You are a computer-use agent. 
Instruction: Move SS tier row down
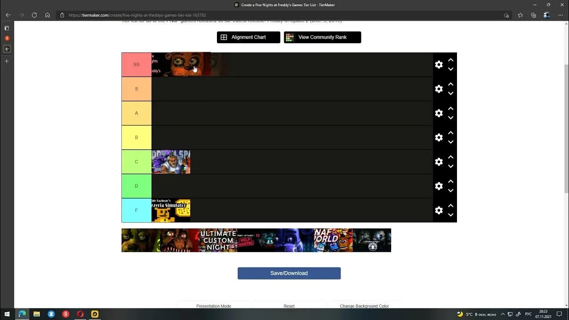(x=451, y=69)
